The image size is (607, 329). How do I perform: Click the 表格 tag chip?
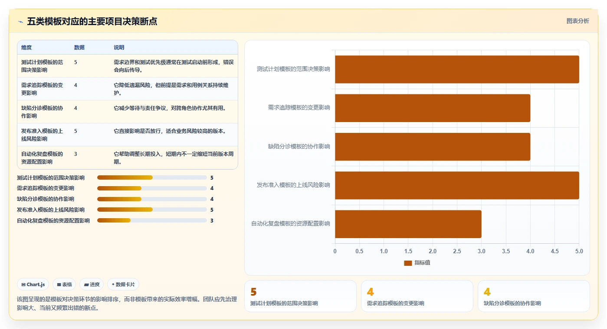pos(64,284)
